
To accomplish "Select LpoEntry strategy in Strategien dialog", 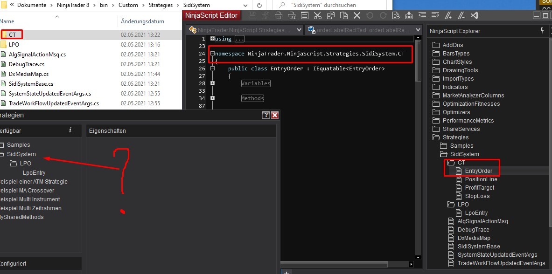I will (34, 173).
